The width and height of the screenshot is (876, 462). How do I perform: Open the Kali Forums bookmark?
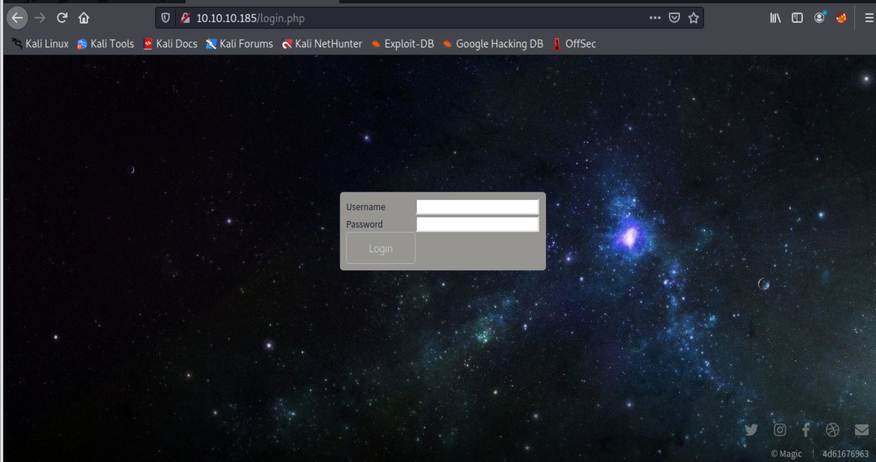(239, 44)
